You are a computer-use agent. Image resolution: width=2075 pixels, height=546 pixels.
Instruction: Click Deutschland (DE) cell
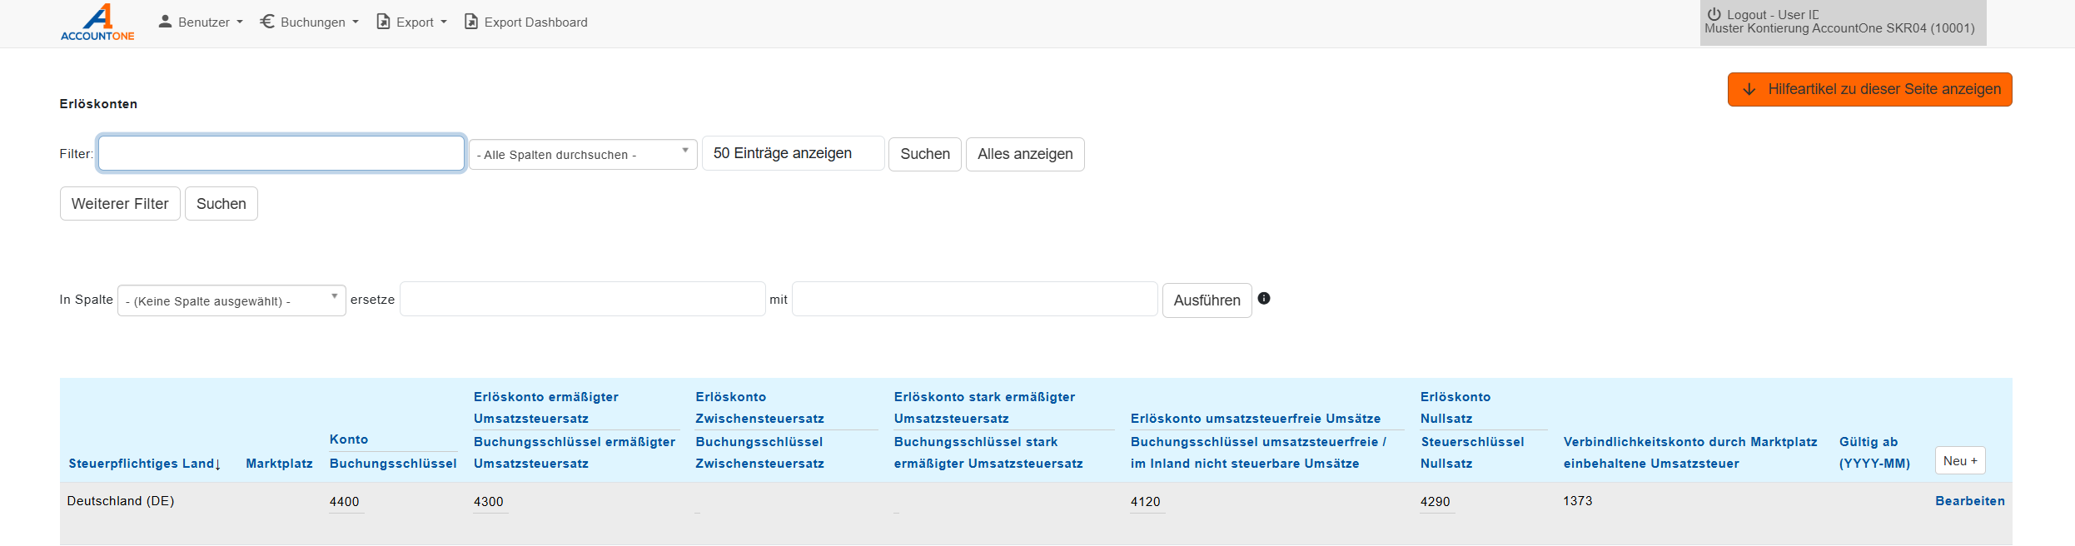(x=121, y=501)
